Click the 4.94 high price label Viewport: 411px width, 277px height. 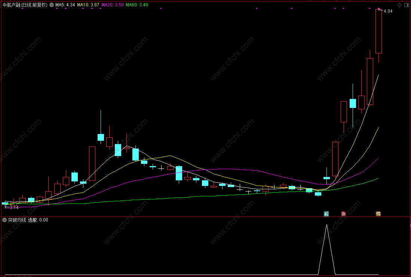(388, 11)
